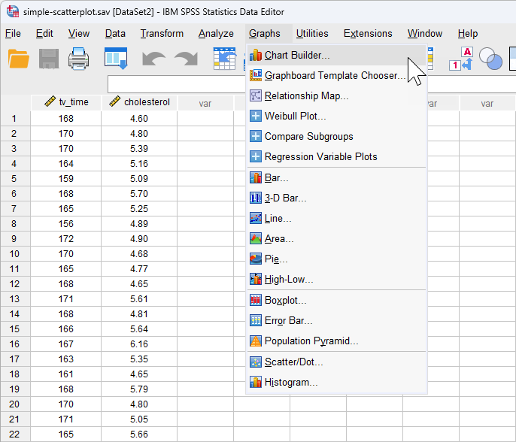
Task: Click the Graphboard Template Chooser icon
Action: coord(256,75)
